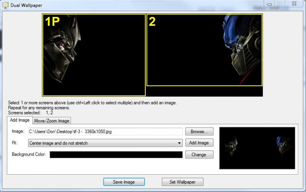
Task: Click Change to pick background color
Action: 199,155
